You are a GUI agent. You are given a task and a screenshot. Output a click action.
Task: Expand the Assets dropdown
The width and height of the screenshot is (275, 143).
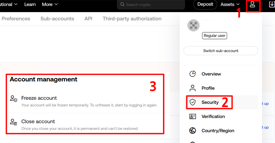230,4
